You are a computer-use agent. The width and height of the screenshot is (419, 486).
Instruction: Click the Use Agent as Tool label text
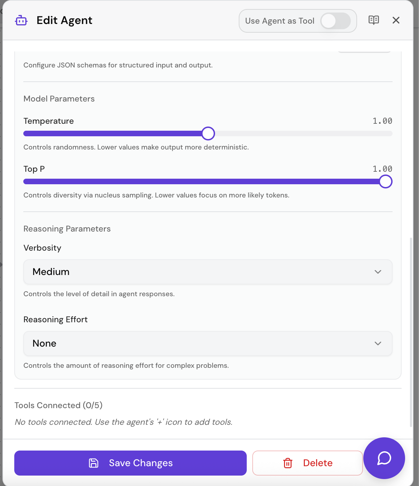280,21
